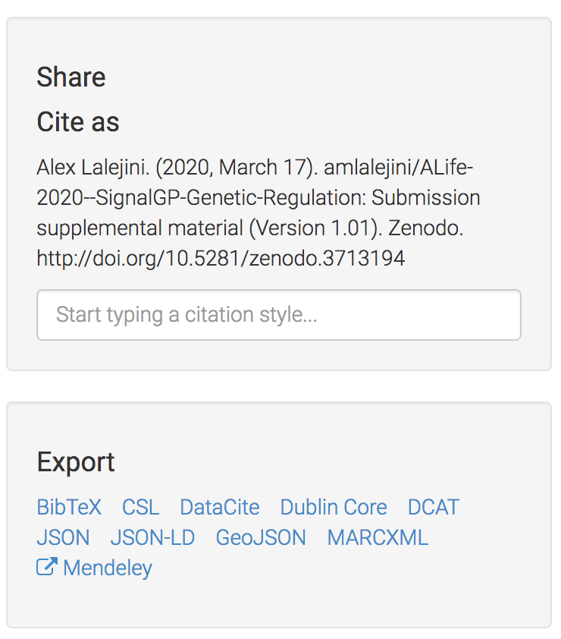The height and width of the screenshot is (639, 561).
Task: Export the record as CSL
Action: [x=141, y=507]
